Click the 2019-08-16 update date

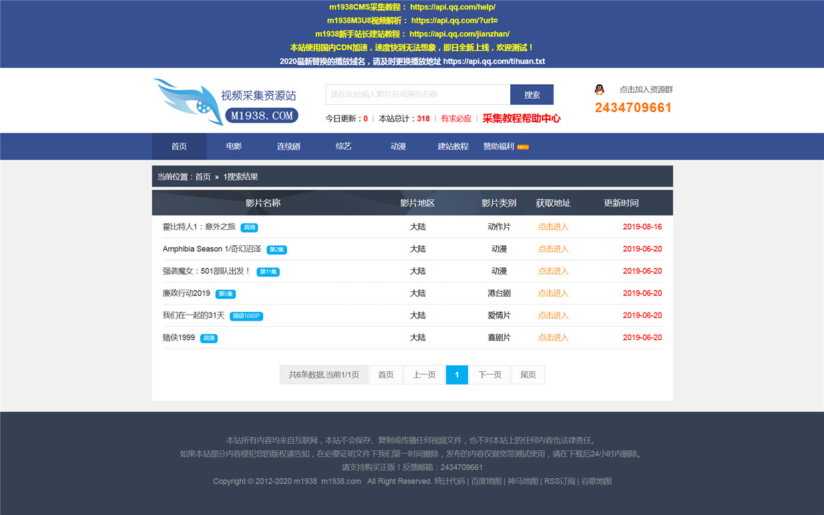(x=642, y=227)
